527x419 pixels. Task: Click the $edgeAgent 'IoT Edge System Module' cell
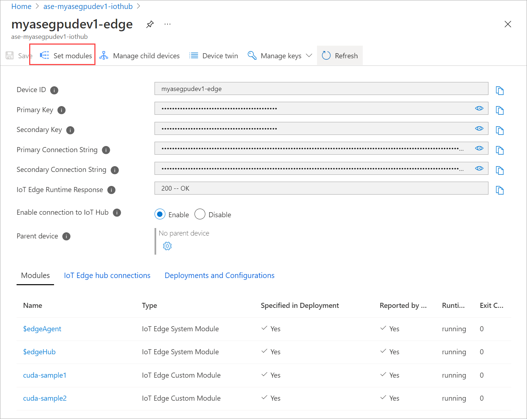(180, 329)
